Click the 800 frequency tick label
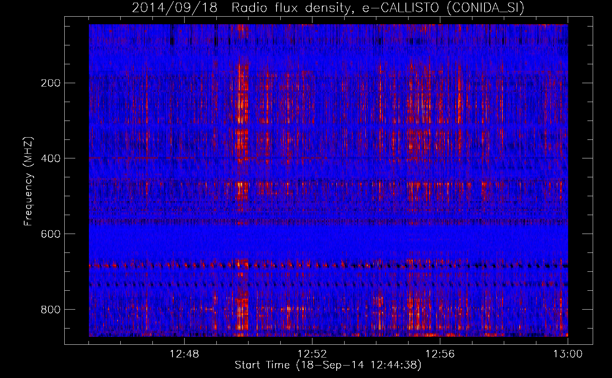Viewport: 612px width, 378px height. coord(51,310)
